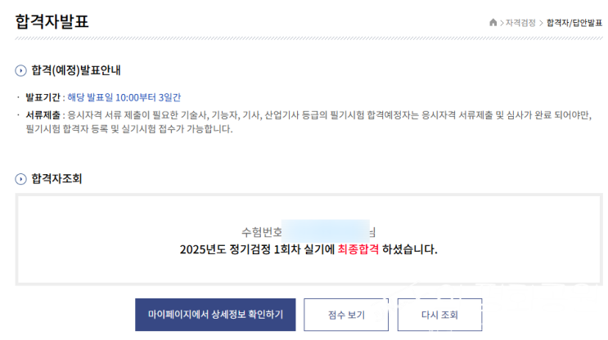Click chevron before 합격자/답안발표 breadcrumb
The image size is (608, 340).
(x=541, y=23)
